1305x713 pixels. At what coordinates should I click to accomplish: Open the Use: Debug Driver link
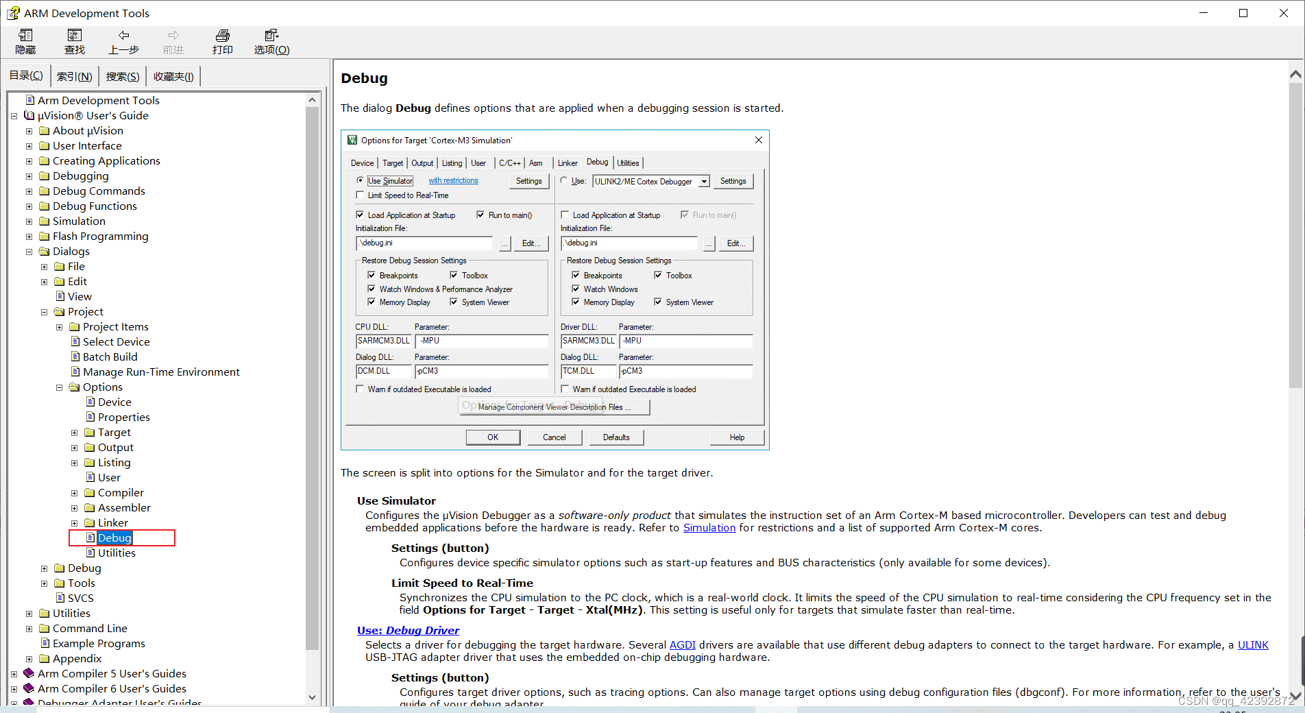pos(408,630)
